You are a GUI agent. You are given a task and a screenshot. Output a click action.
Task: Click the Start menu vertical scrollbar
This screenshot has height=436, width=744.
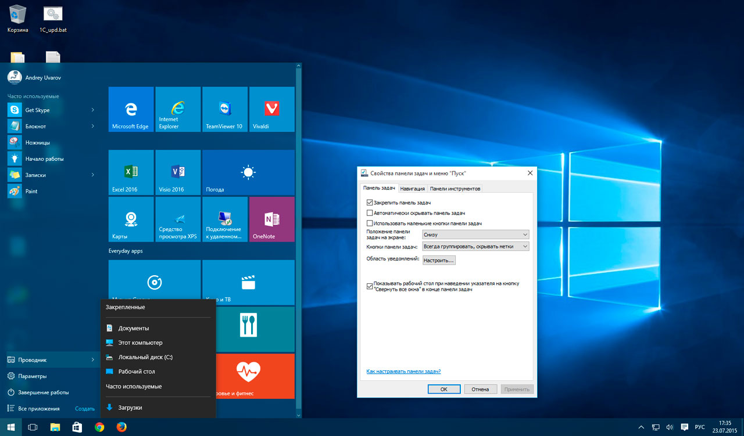(299, 232)
